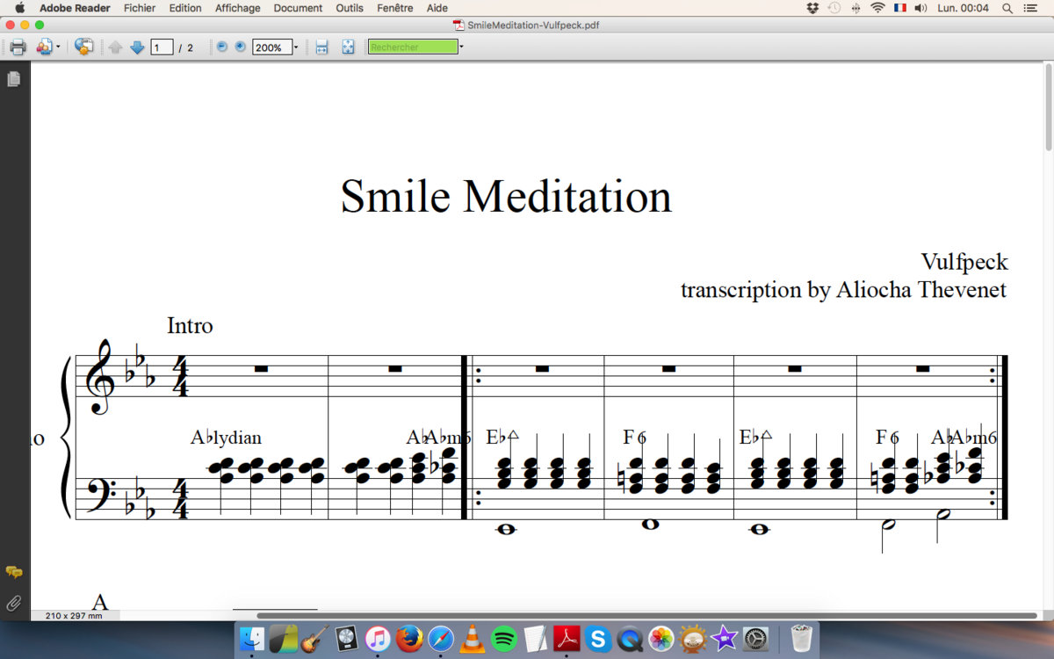Open the Outils menu
Screen dimensions: 1054x659
[350, 8]
